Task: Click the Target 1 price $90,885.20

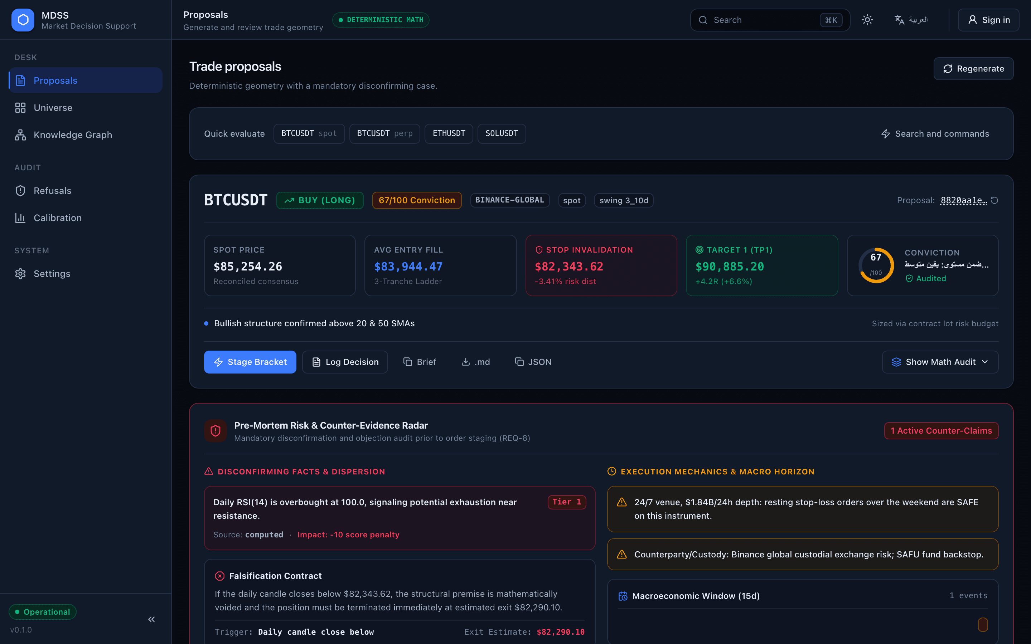Action: 730,267
